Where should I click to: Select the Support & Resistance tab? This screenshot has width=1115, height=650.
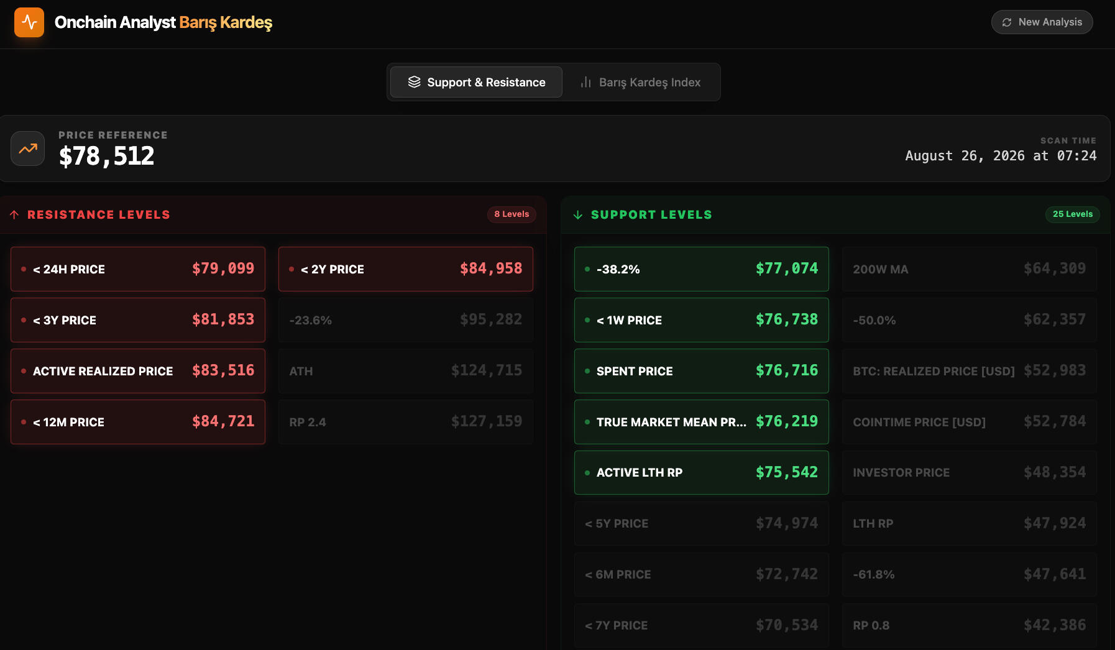pos(477,82)
